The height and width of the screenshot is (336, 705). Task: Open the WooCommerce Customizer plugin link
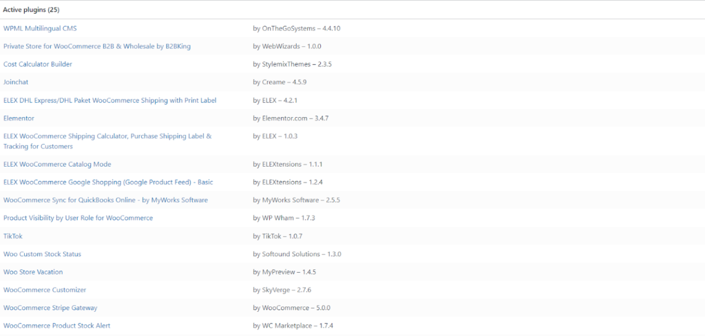(45, 289)
